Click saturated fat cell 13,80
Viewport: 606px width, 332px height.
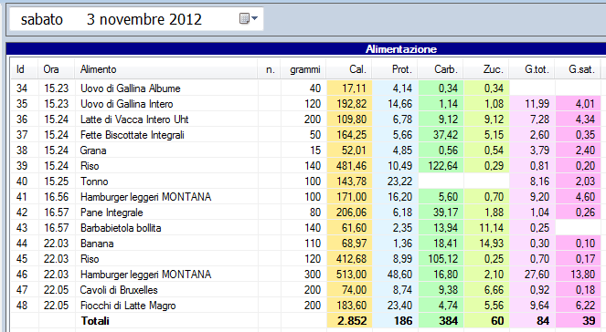point(578,275)
